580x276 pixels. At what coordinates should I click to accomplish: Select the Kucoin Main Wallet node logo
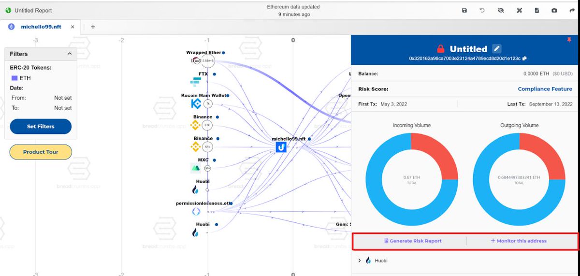tap(196, 103)
